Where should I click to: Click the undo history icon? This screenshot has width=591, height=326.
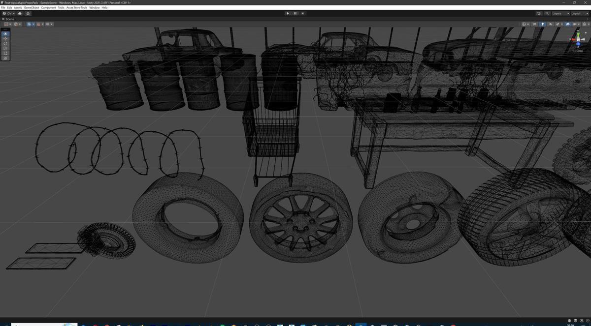(x=539, y=13)
